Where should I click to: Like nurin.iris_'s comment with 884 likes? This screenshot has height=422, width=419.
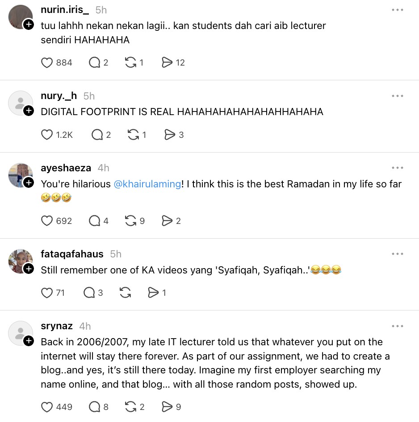pos(47,63)
